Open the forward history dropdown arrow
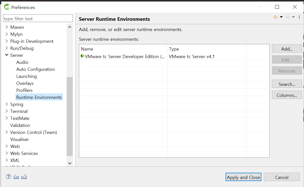The image size is (304, 187). pyautogui.click(x=293, y=17)
